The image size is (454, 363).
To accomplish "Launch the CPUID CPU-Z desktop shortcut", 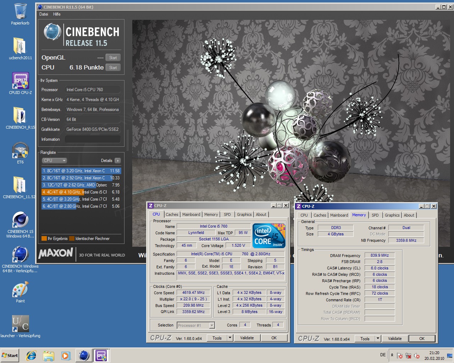I will click(x=20, y=80).
